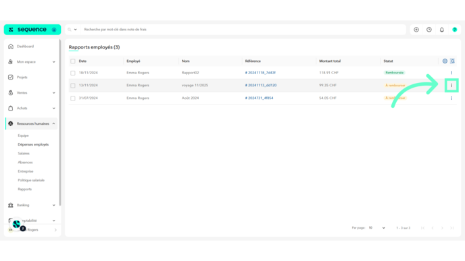This screenshot has width=465, height=261.
Task: Click the Projets checkmark icon
Action: (11, 78)
